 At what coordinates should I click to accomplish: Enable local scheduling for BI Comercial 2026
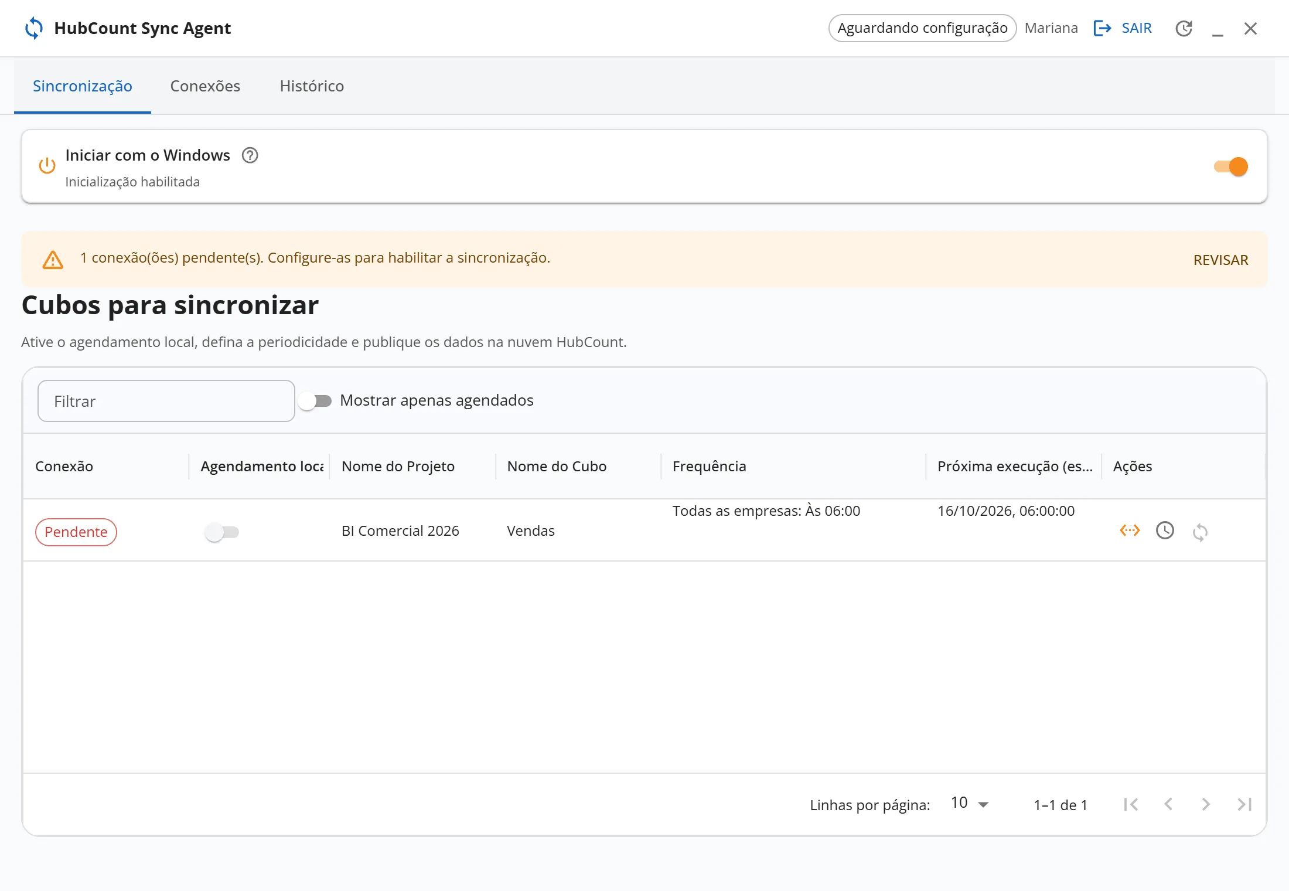coord(222,532)
